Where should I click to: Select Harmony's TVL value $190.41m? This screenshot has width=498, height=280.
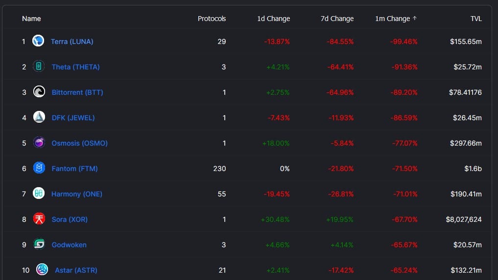coord(466,194)
